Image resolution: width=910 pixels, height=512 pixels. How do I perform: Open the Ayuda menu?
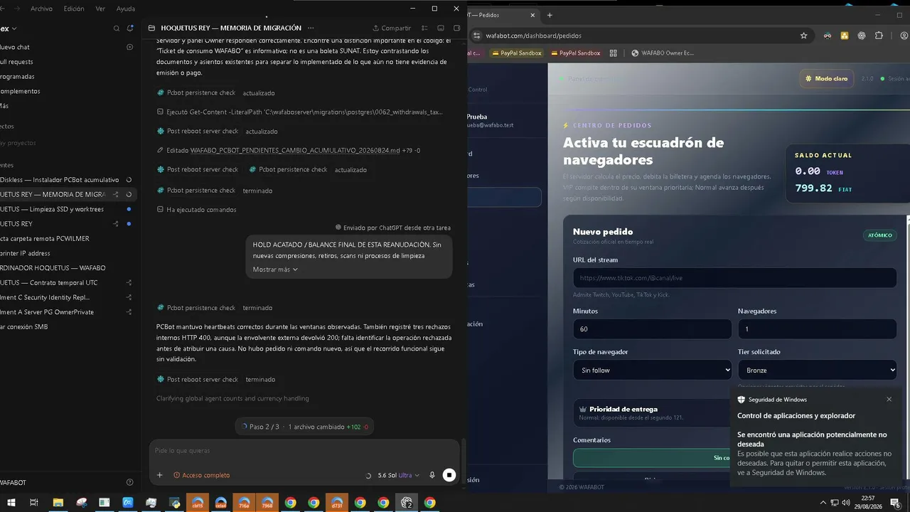point(126,9)
